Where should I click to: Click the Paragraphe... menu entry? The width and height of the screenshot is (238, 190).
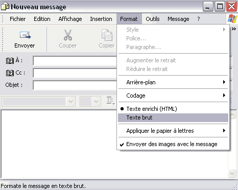(173, 47)
